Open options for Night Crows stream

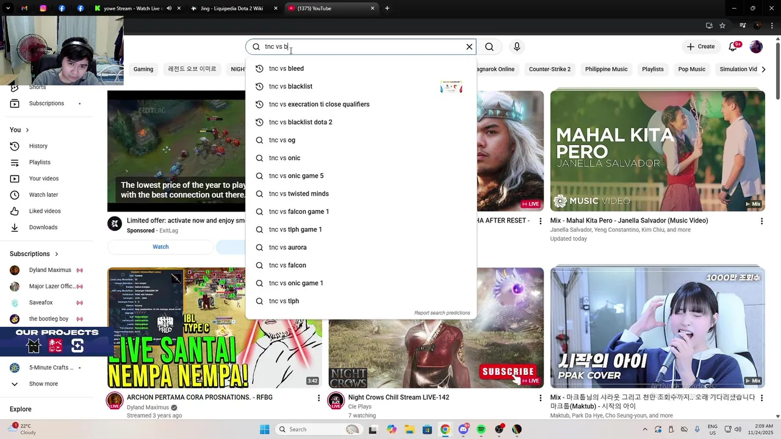[540, 398]
